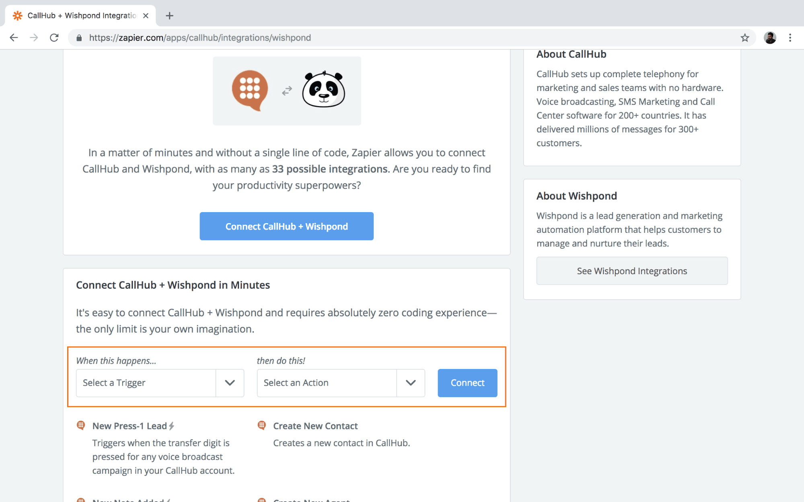Click the CallHub icon beside New Press-1 Lead
The height and width of the screenshot is (502, 804).
pos(81,425)
